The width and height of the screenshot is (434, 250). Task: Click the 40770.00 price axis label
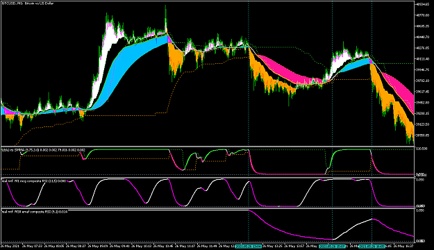tap(423, 15)
